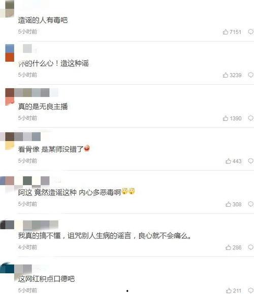
Task: Select the comment text 这网红积点口德吧
Action: coord(46,279)
